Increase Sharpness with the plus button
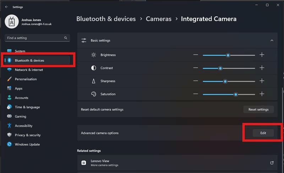Viewport: 284px width, 173px height. coord(262,81)
